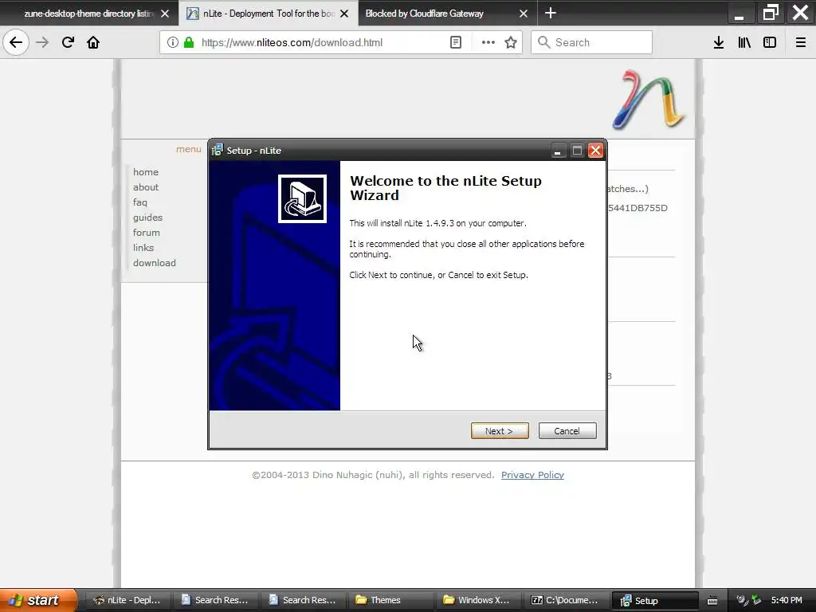Go back with browser back arrow
Image resolution: width=816 pixels, height=612 pixels.
(x=16, y=43)
